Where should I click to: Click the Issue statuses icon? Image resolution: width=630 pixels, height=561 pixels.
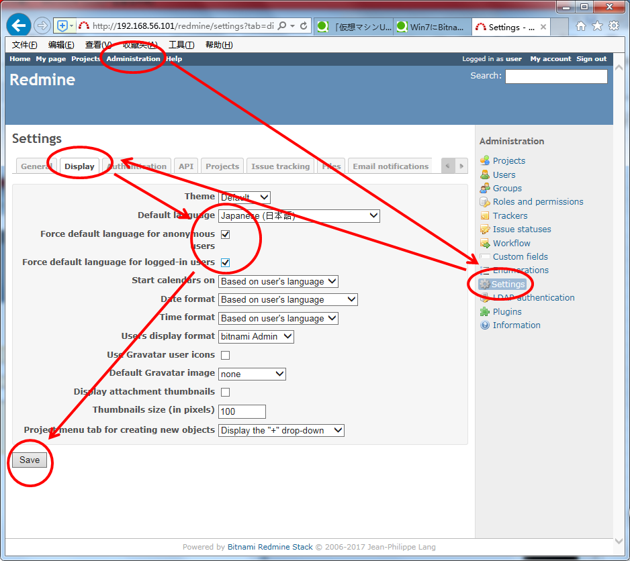click(x=485, y=229)
